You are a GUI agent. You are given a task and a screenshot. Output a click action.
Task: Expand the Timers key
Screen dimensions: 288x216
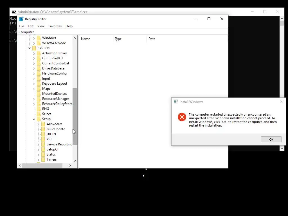click(x=38, y=160)
